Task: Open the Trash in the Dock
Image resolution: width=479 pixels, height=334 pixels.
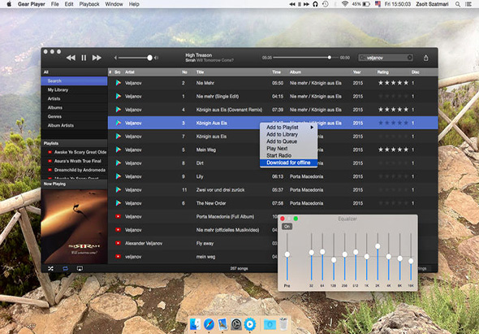Action: pyautogui.click(x=283, y=324)
